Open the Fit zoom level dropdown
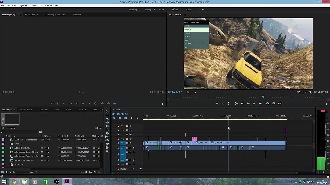Image resolution: width=330 pixels, height=185 pixels. pos(191,92)
